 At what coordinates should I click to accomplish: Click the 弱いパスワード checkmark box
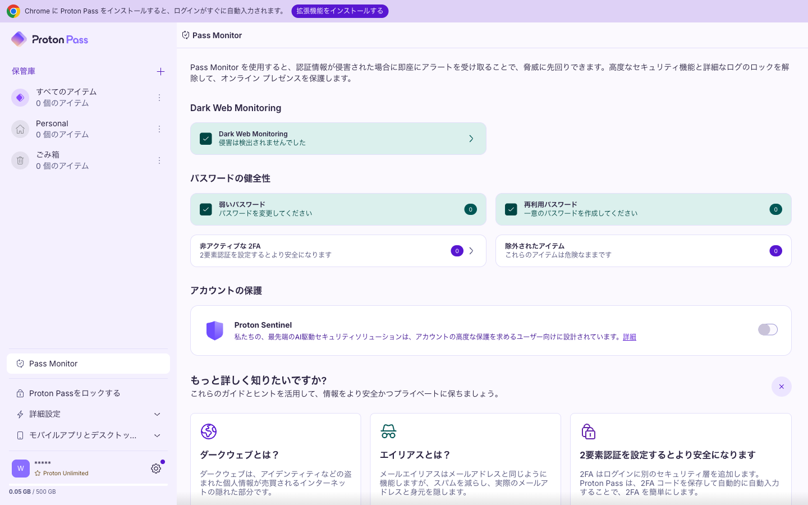[206, 209]
